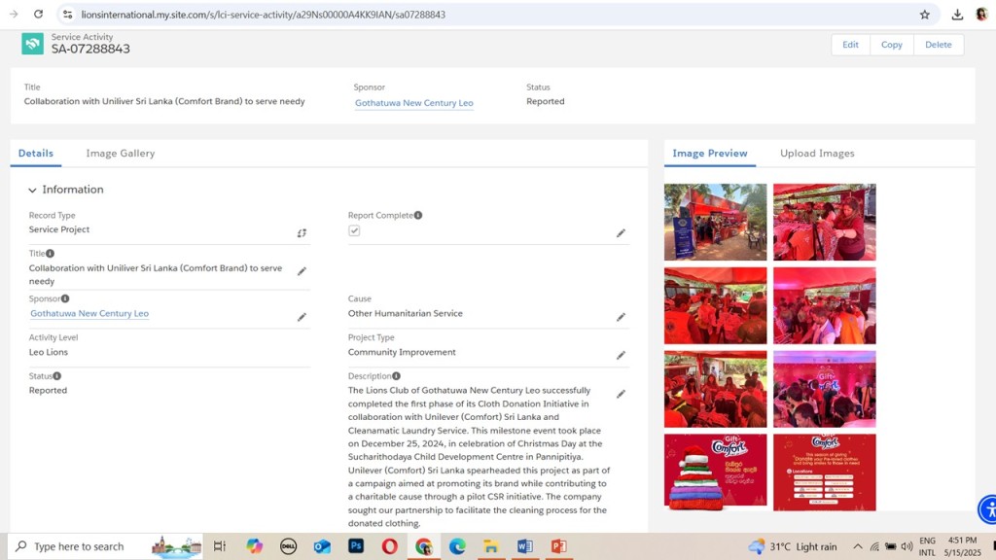Collapse the Information section chevron
Image resolution: width=996 pixels, height=560 pixels.
[32, 190]
